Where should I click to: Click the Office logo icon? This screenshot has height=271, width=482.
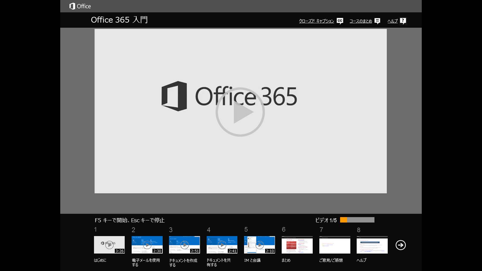pyautogui.click(x=72, y=6)
